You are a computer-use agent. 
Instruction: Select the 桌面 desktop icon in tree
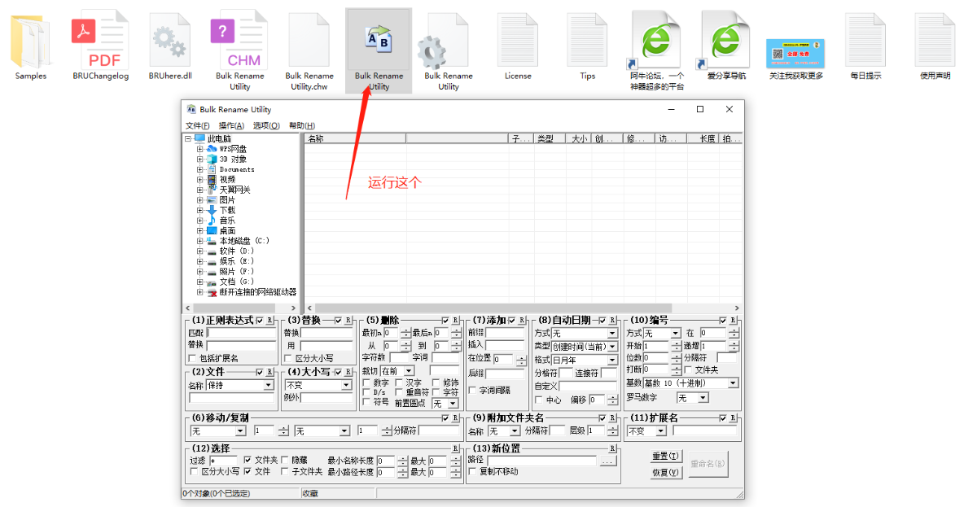tap(212, 230)
